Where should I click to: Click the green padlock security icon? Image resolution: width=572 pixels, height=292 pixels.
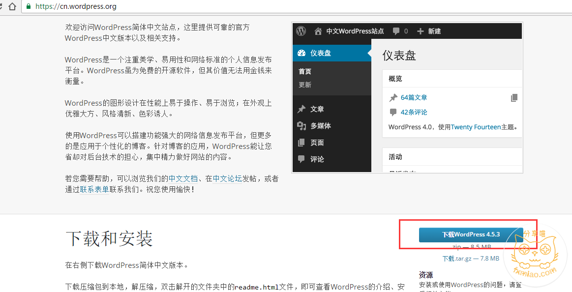click(29, 6)
